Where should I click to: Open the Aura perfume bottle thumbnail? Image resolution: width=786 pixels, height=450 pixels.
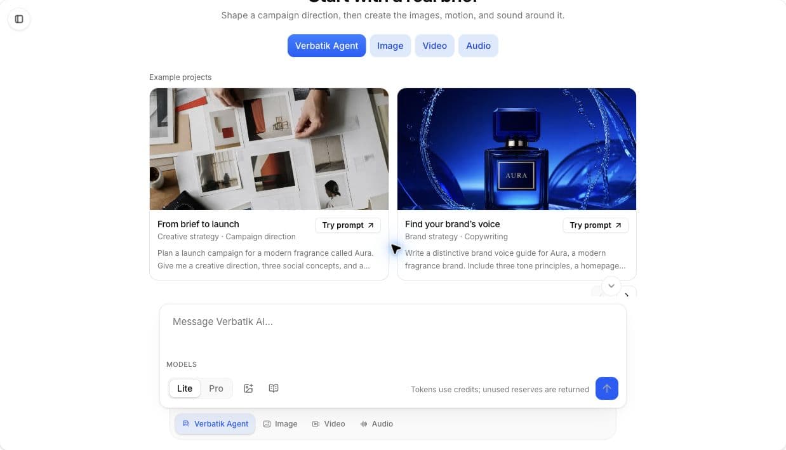[x=517, y=149]
